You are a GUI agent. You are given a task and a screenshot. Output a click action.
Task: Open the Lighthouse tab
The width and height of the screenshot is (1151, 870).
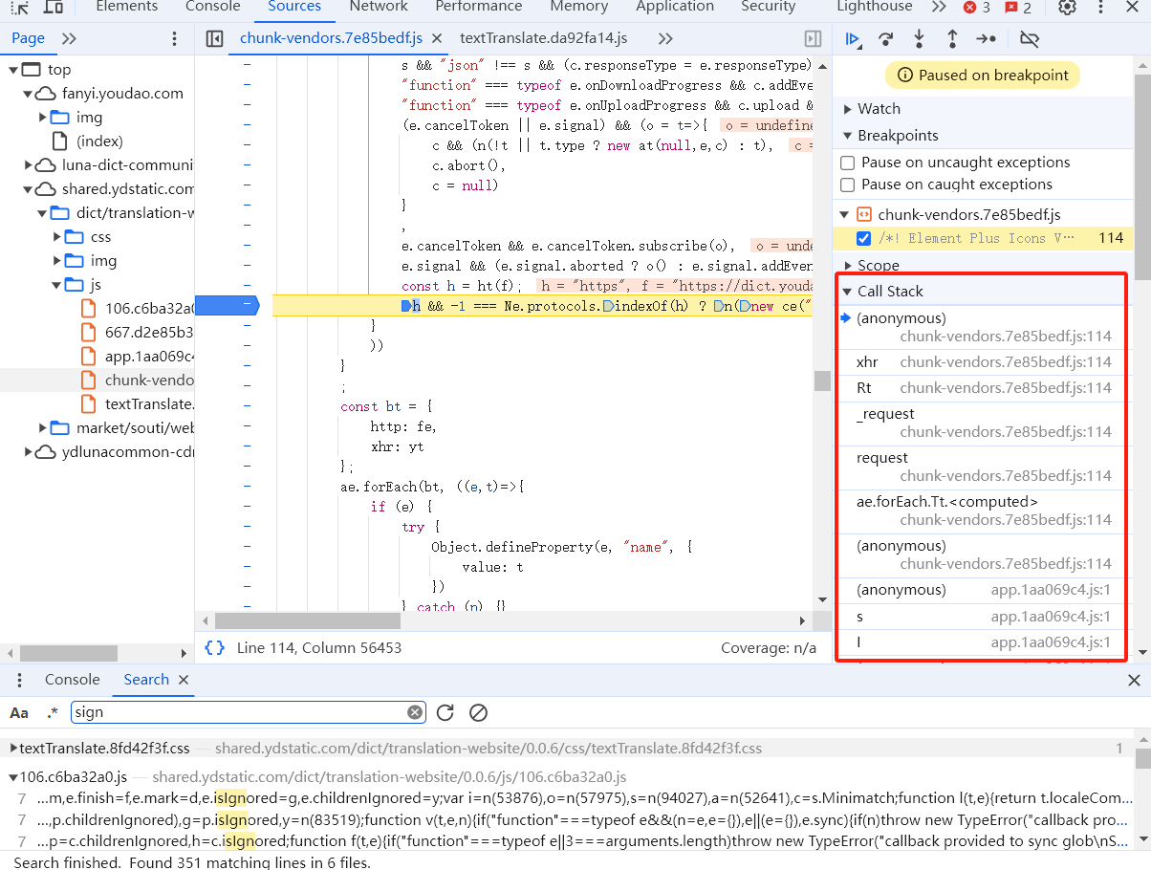pos(875,8)
